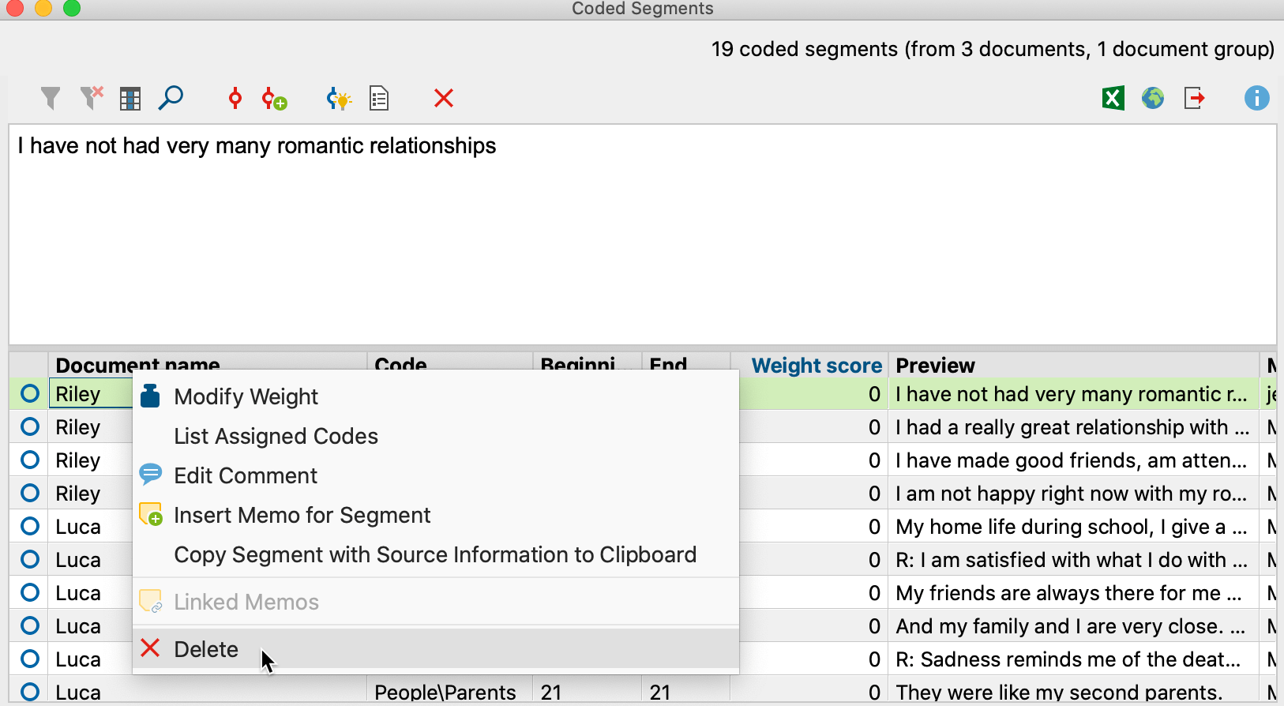Click the red X delete toolbar icon
The image size is (1284, 706).
pos(444,99)
